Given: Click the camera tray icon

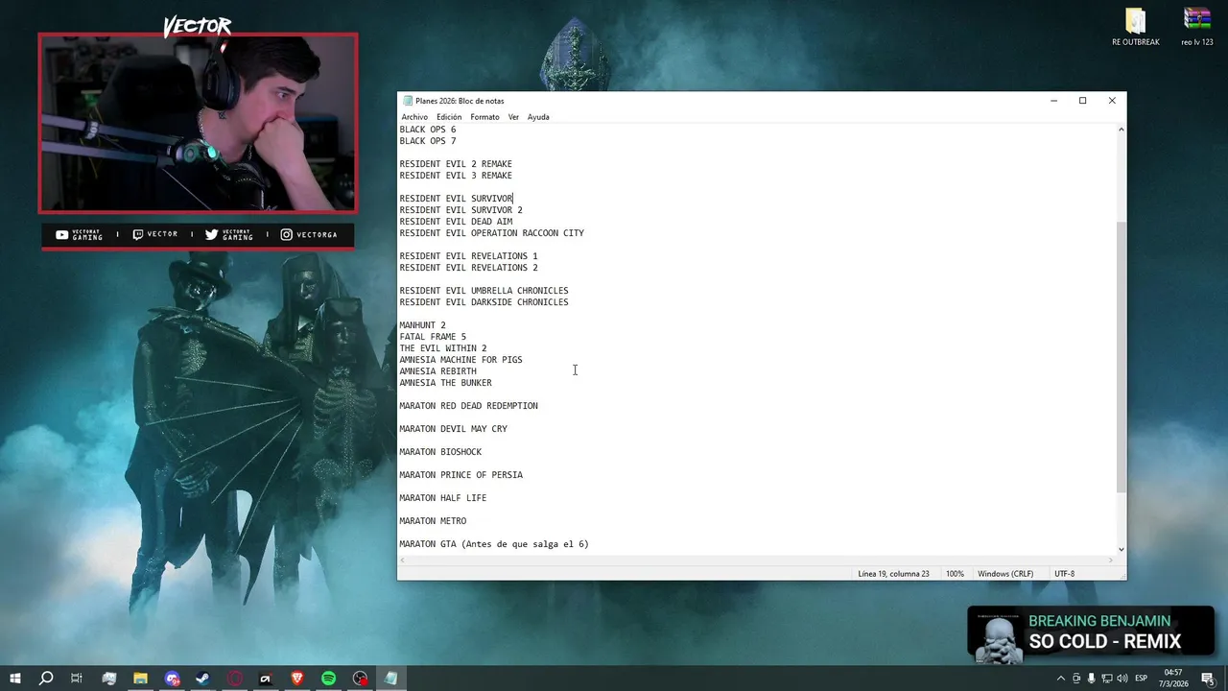Looking at the screenshot, I should click(x=1075, y=679).
